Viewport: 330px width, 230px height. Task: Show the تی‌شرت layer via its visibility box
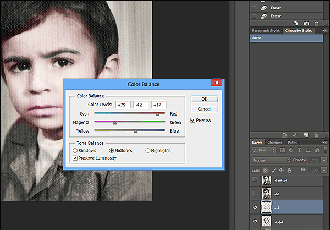[255, 179]
